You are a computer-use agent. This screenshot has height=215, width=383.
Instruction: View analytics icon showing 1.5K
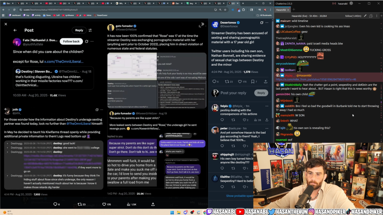click(x=129, y=204)
